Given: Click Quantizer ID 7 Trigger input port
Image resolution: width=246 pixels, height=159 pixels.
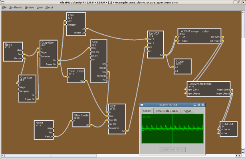Looking at the screenshot, I should [x=39, y=52].
